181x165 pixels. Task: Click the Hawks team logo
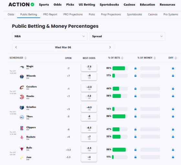22,97
